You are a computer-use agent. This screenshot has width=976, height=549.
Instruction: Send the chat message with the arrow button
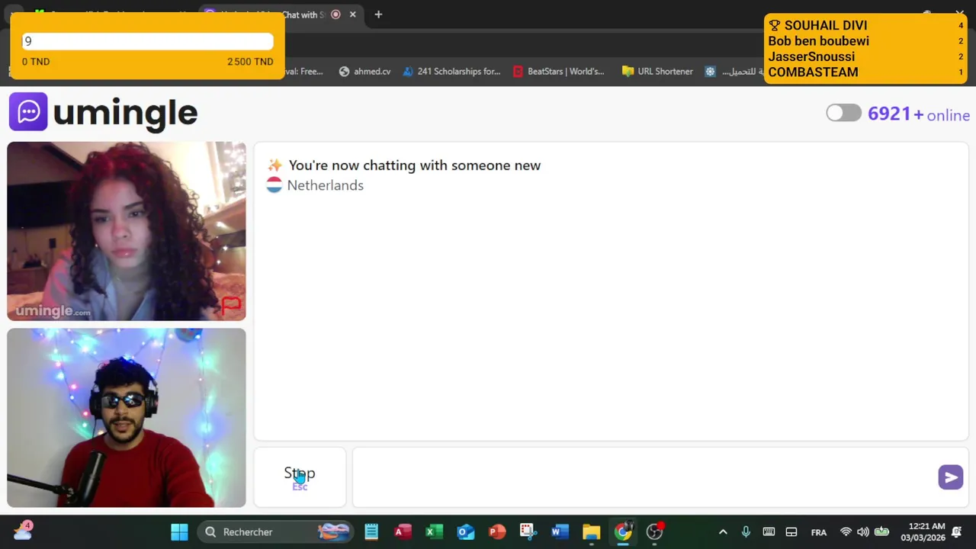950,477
